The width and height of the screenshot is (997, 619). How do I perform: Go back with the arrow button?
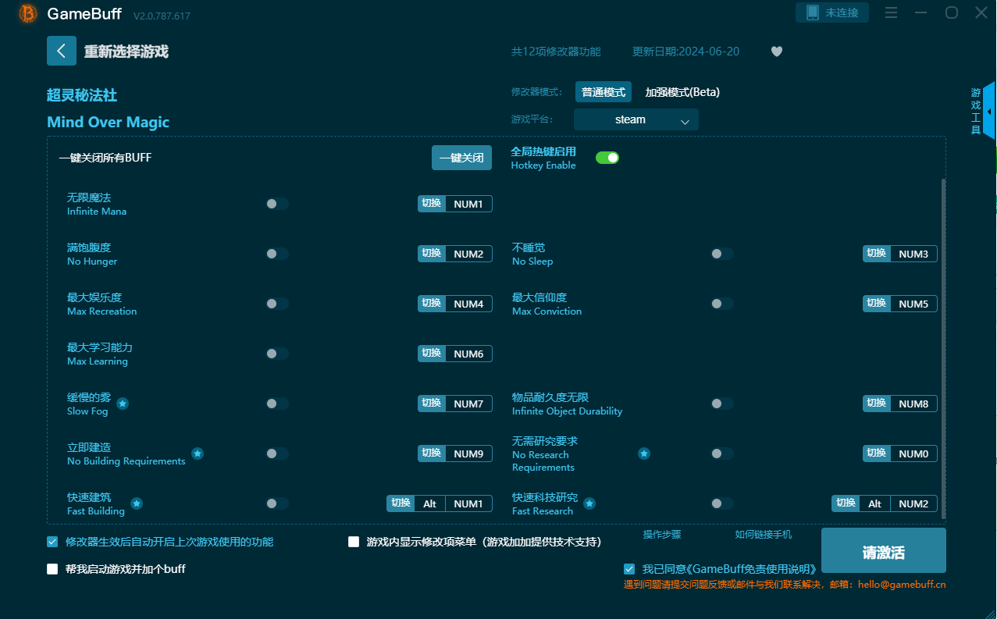point(62,51)
